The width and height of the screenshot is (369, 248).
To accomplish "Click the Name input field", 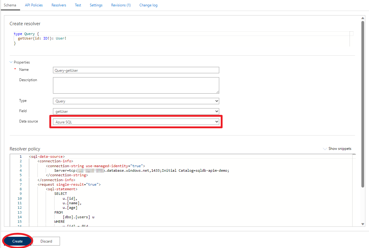I will [136, 70].
